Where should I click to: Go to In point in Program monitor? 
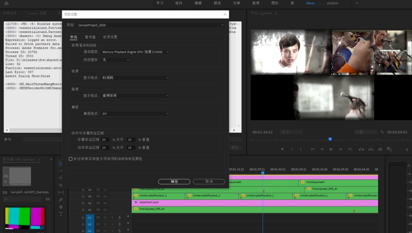[x=313, y=149]
